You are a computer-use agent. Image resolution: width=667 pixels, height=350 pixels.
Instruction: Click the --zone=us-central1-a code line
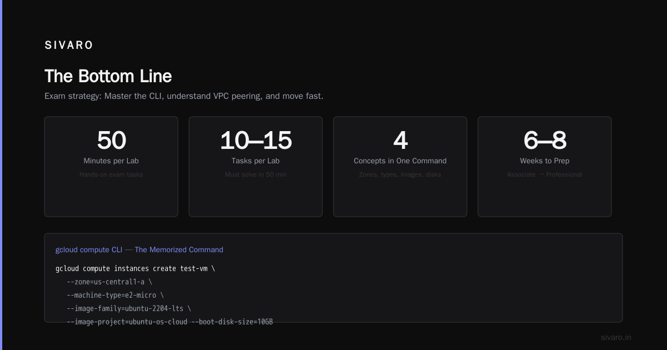click(109, 282)
